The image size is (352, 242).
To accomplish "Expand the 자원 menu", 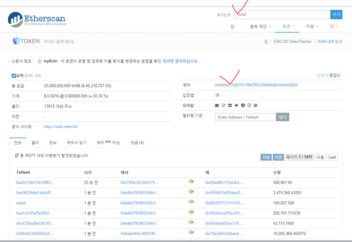I will coord(312,26).
